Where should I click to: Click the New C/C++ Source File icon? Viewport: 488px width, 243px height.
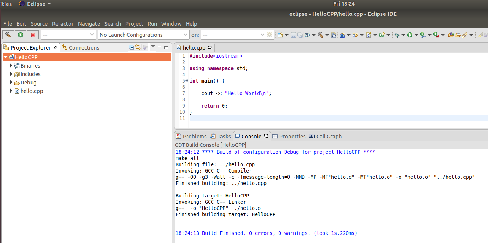point(369,35)
